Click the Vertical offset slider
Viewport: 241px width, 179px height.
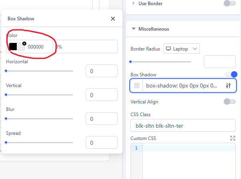coord(39,95)
